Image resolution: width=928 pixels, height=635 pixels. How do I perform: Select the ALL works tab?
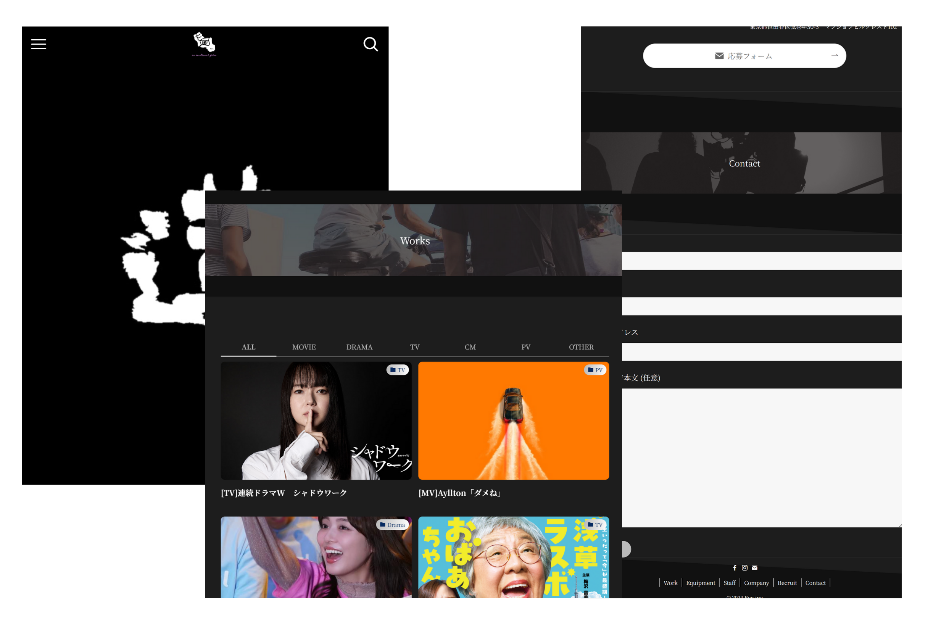click(x=248, y=347)
